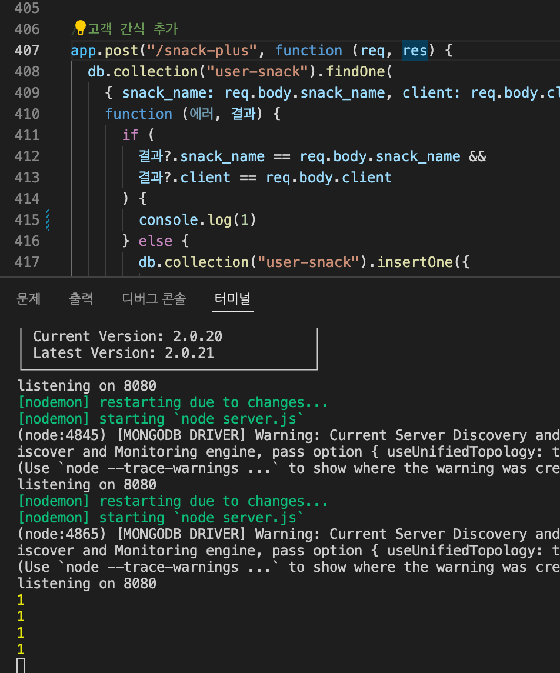
Task: Click the else keyword on line 416
Action: coord(155,241)
